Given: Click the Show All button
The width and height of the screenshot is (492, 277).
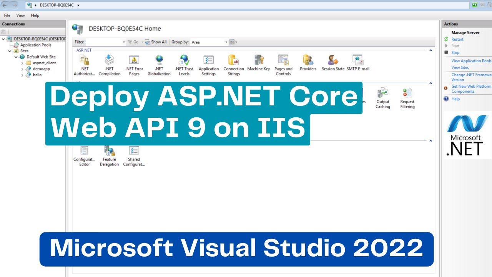Looking at the screenshot, I should (x=156, y=42).
